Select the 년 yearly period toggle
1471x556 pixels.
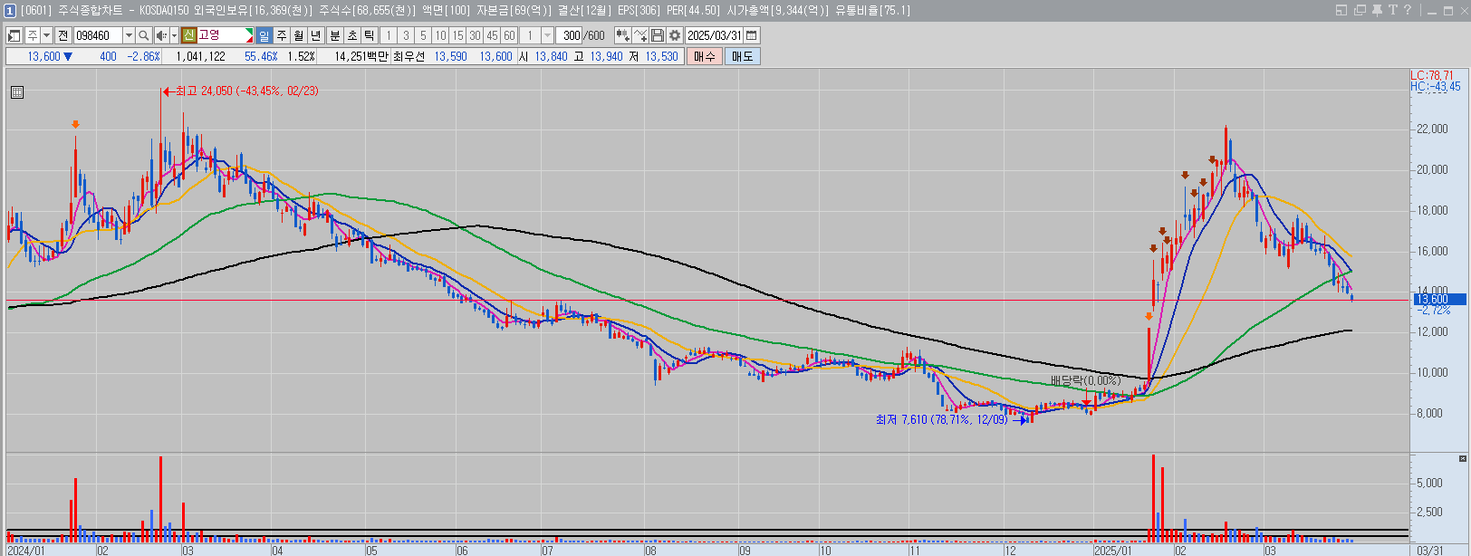(x=316, y=35)
